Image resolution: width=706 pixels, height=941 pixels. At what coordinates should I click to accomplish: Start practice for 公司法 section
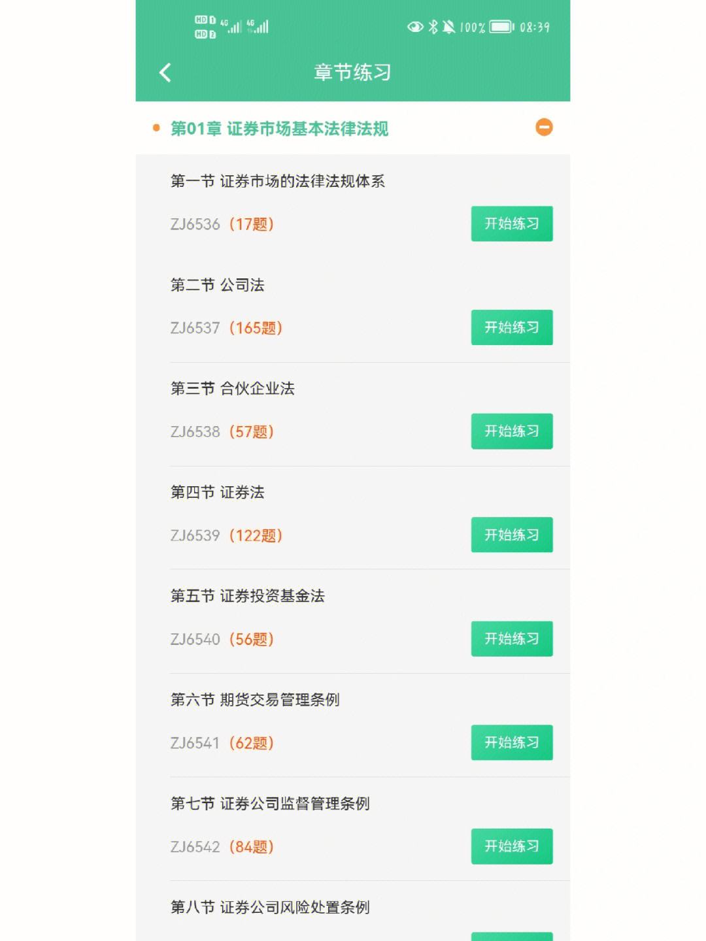[512, 327]
